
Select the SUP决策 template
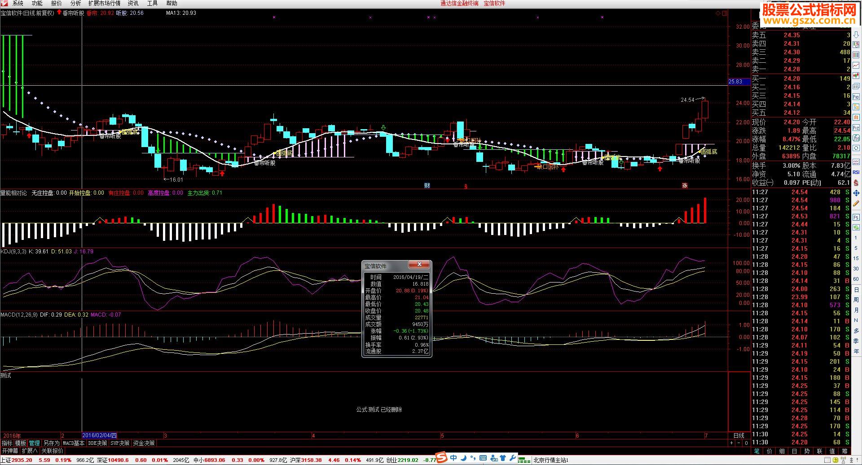coord(120,443)
